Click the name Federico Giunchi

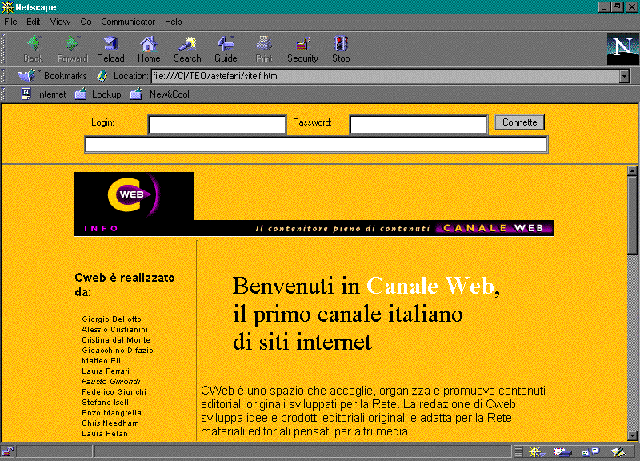(x=114, y=391)
